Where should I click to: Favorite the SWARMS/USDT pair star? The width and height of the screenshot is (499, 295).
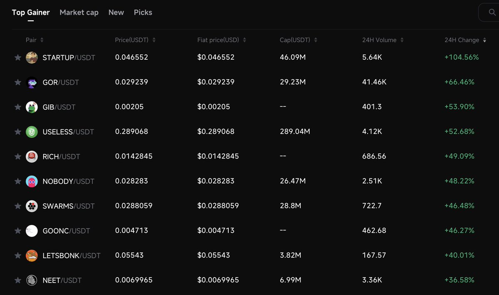point(18,206)
